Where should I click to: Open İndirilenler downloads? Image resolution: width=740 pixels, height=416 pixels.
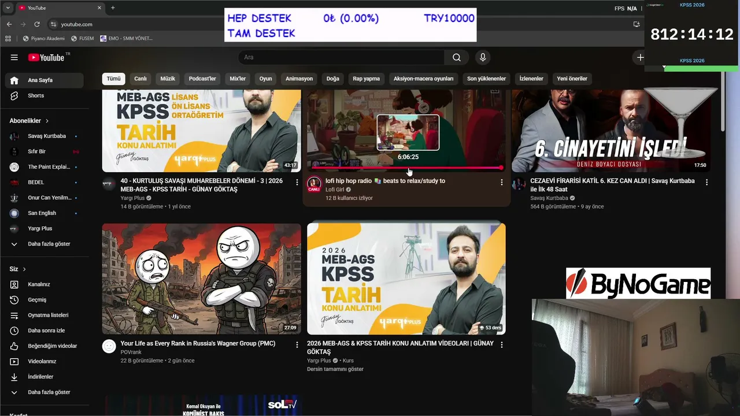point(44,377)
